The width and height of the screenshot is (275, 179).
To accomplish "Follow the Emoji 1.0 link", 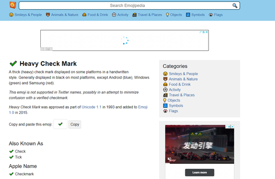I will point(78,109).
